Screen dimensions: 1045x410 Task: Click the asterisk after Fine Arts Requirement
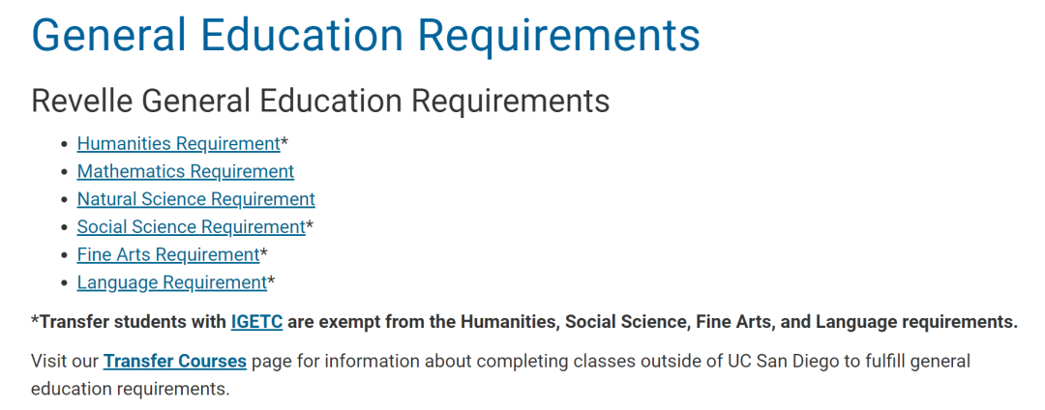(x=264, y=253)
